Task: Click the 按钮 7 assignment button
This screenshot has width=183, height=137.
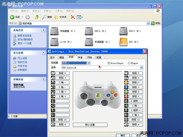Action: [x=136, y=73]
